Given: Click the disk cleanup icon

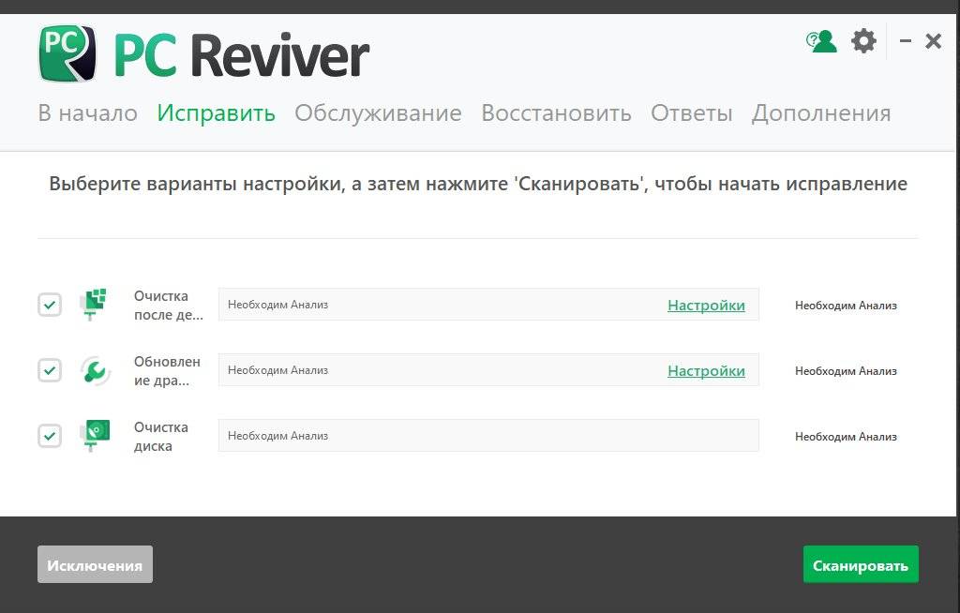Looking at the screenshot, I should 95,436.
